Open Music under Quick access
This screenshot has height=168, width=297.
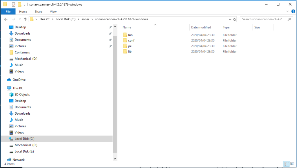pos(19,65)
